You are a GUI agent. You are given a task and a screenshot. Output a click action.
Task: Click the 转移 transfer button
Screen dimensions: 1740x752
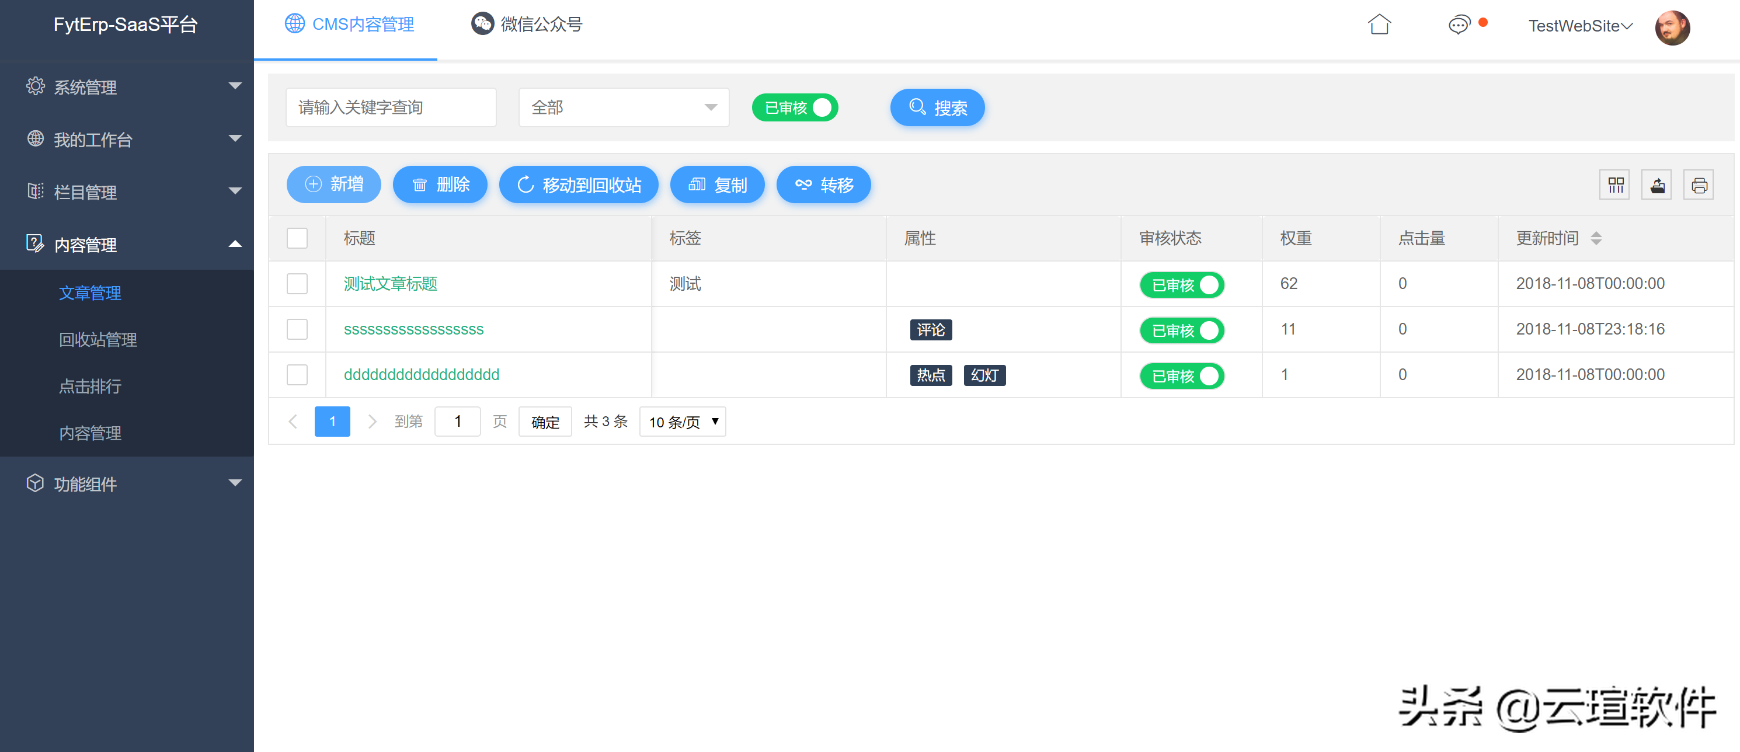tap(823, 184)
